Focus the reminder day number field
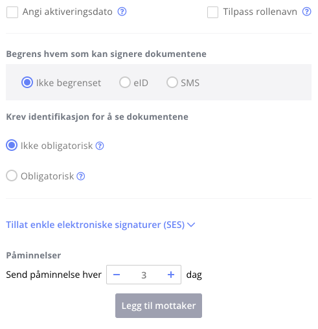 pos(144,275)
